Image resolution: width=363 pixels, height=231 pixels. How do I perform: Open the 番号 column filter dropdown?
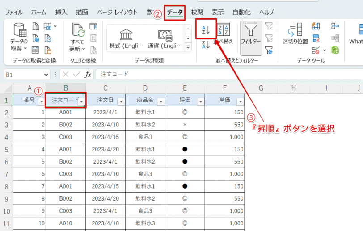[42, 101]
